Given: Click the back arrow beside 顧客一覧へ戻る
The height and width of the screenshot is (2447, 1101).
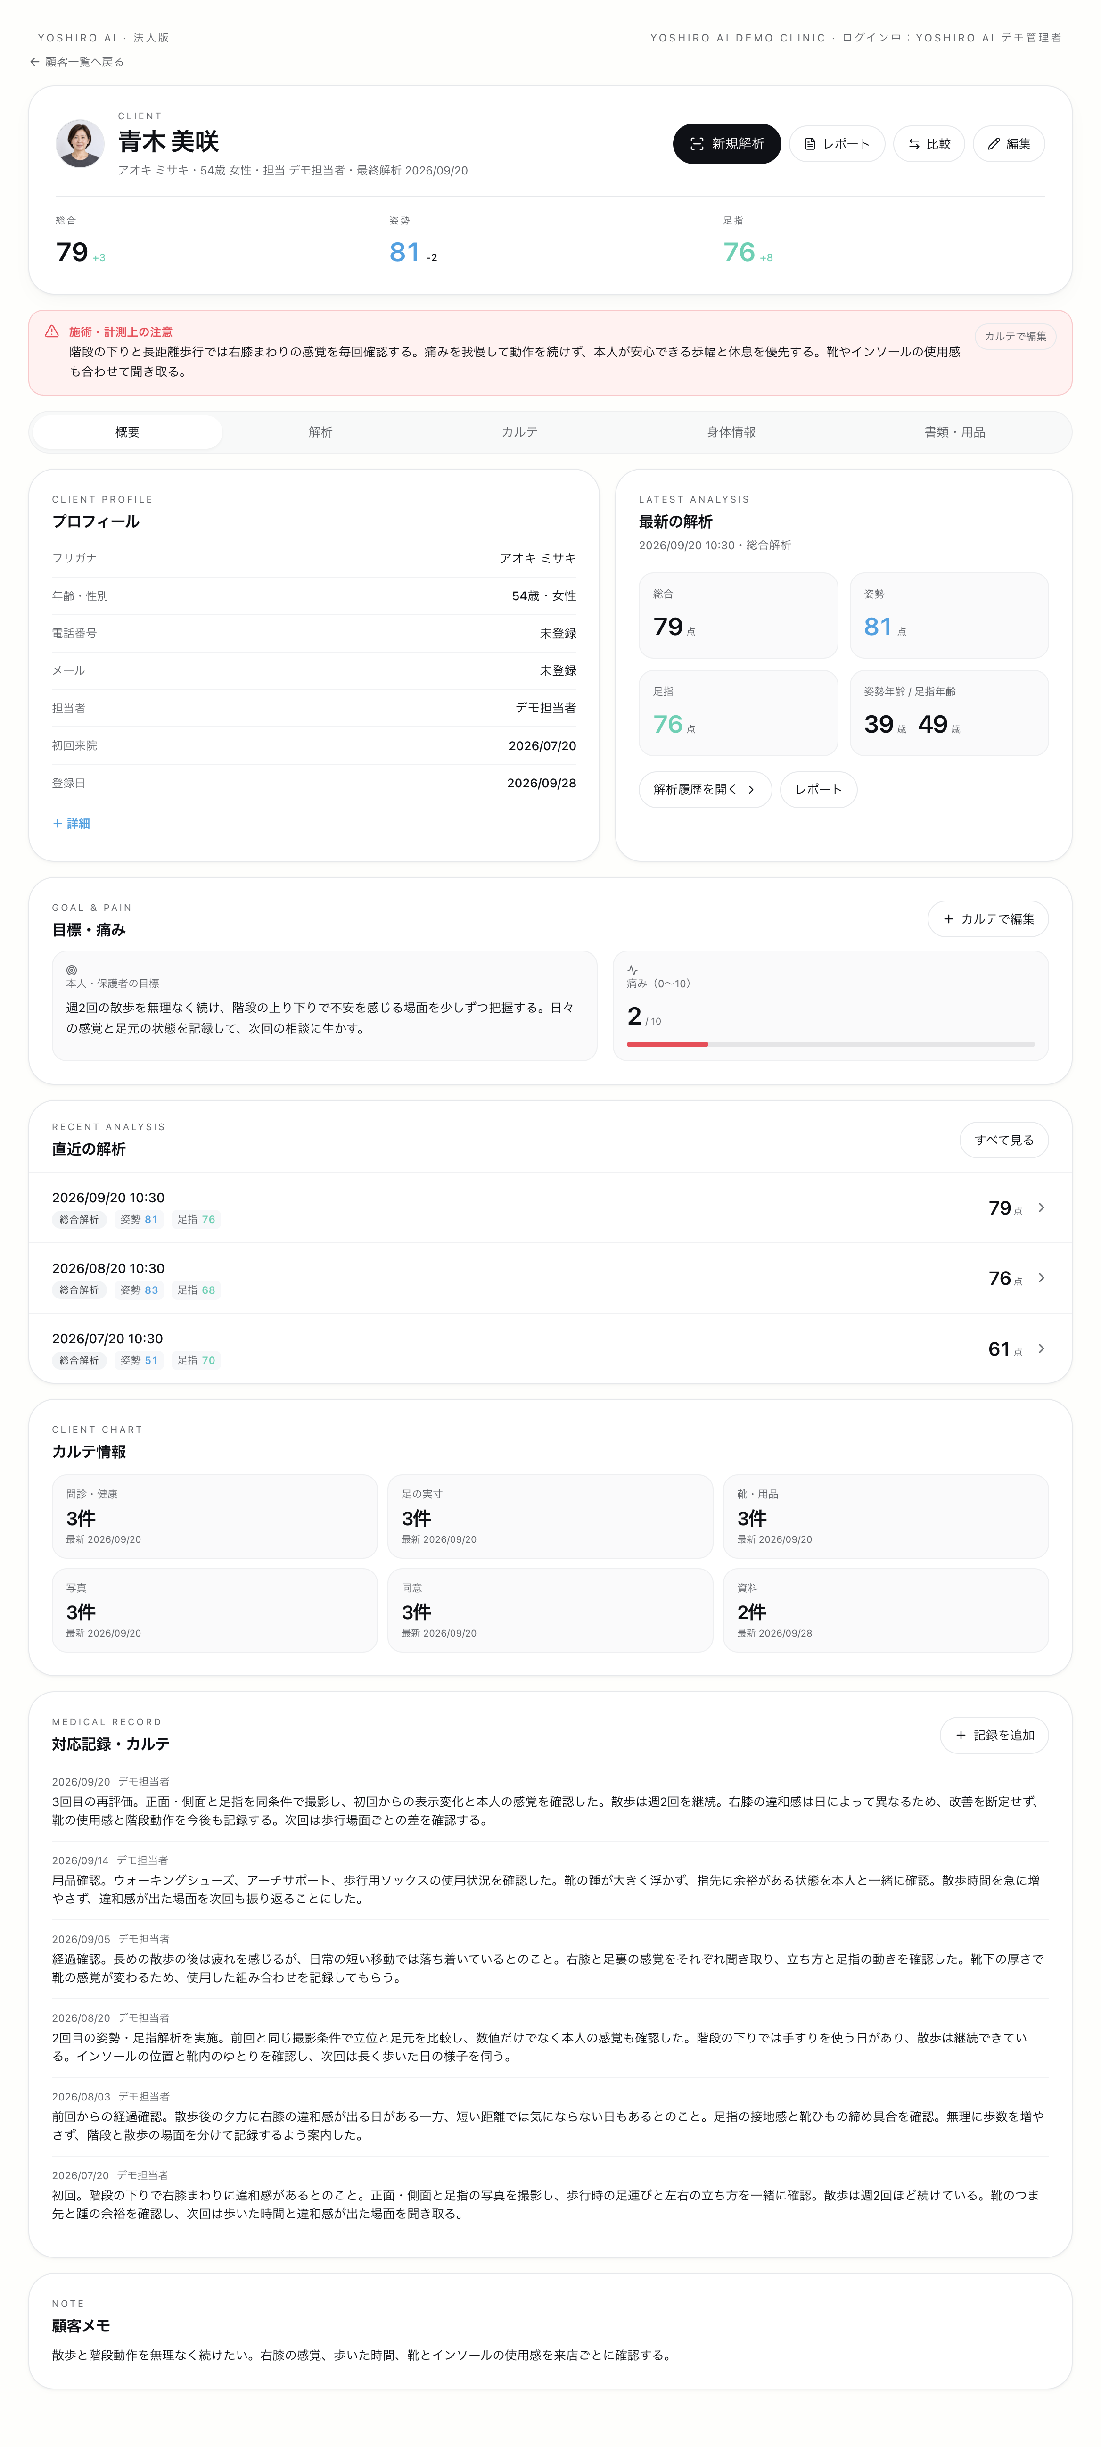Looking at the screenshot, I should tap(34, 62).
